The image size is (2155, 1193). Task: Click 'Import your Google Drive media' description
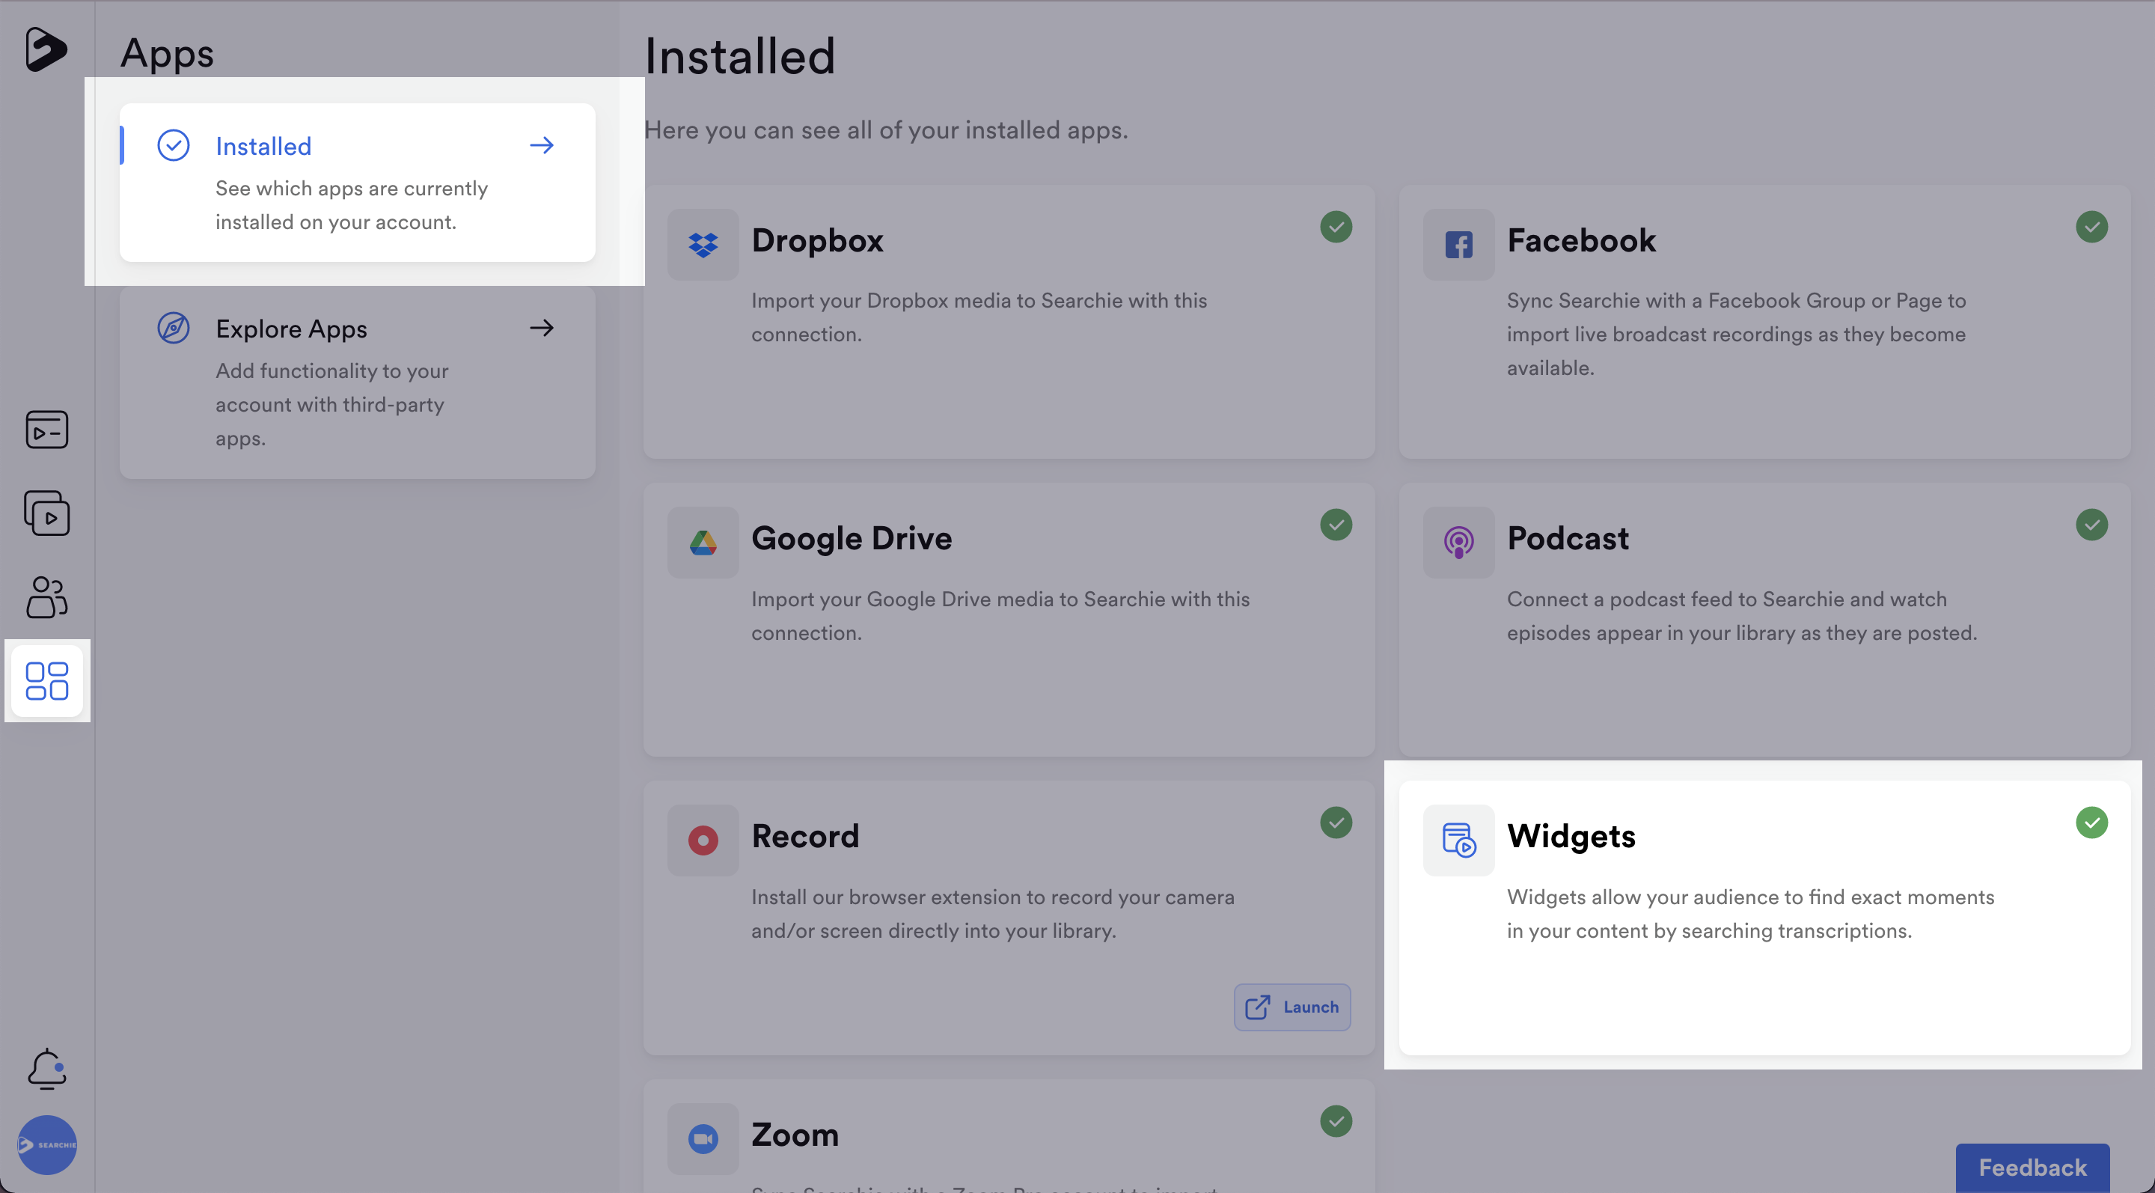[x=1000, y=616]
